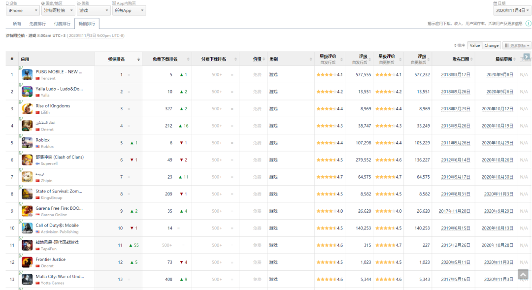532x290 pixels.
Task: Open Frontier Justice app name link
Action: 51,259
